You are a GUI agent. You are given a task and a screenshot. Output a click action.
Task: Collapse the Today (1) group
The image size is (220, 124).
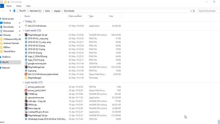23,21
